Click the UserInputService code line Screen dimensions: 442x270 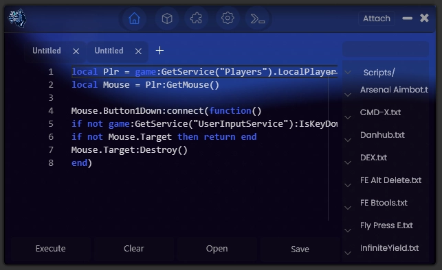coord(204,123)
